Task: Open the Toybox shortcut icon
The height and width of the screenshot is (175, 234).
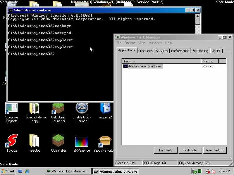Action: point(12,143)
